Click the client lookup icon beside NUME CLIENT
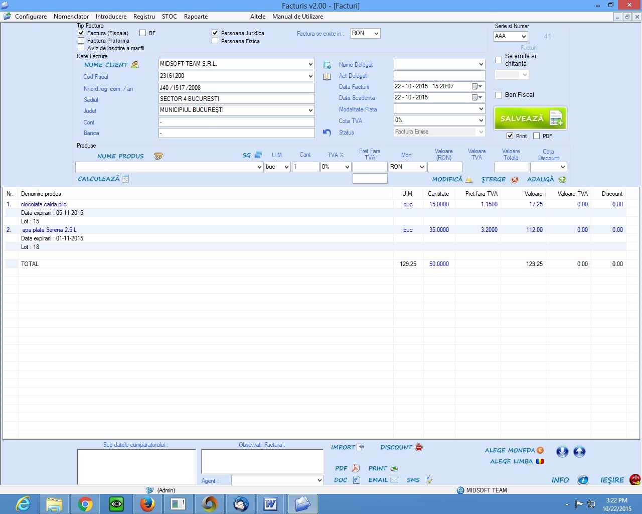The height and width of the screenshot is (514, 642). 134,65
